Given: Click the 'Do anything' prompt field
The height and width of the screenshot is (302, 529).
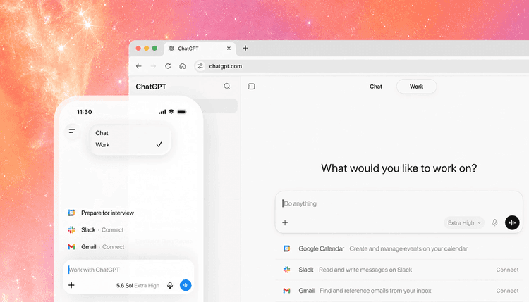Looking at the screenshot, I should click(x=398, y=203).
